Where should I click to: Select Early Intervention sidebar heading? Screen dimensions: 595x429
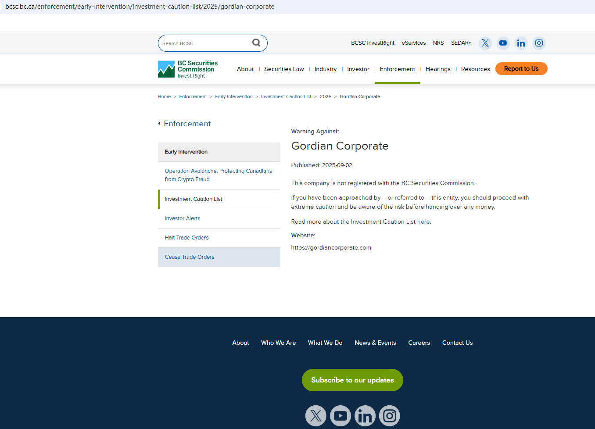[219, 152]
